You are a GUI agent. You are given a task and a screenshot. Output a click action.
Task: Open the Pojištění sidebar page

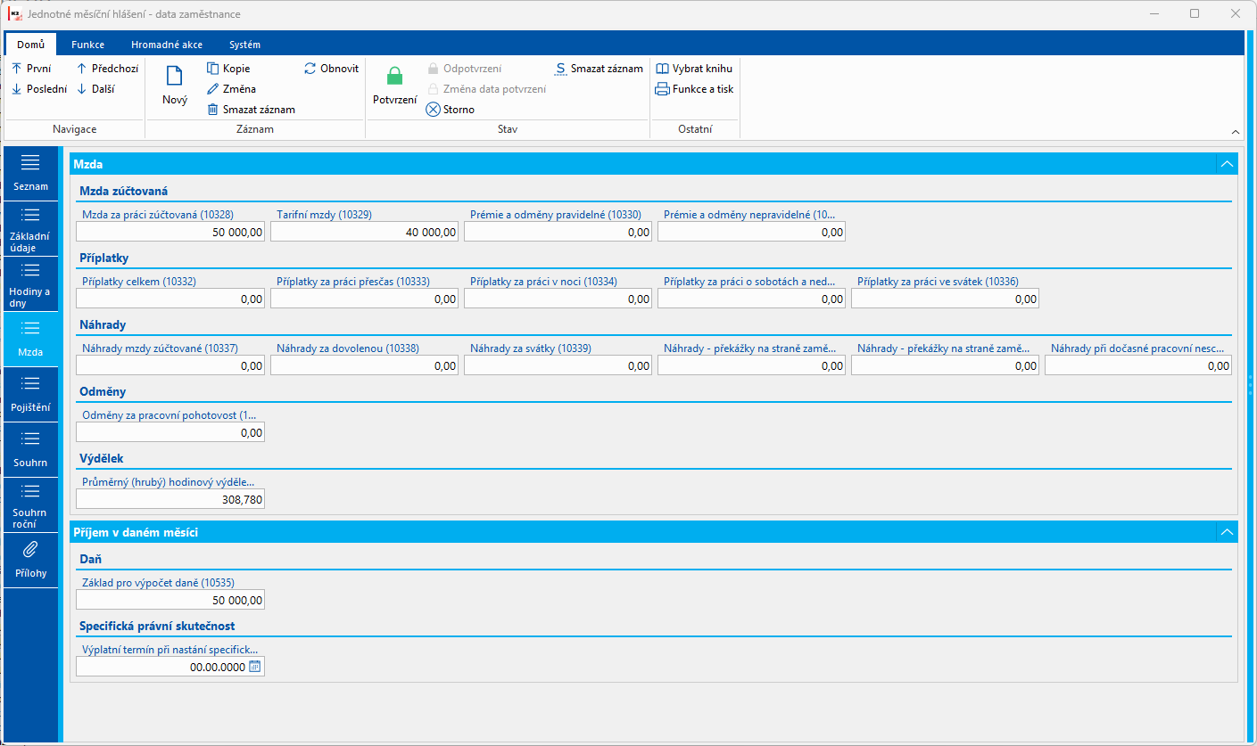click(x=31, y=395)
